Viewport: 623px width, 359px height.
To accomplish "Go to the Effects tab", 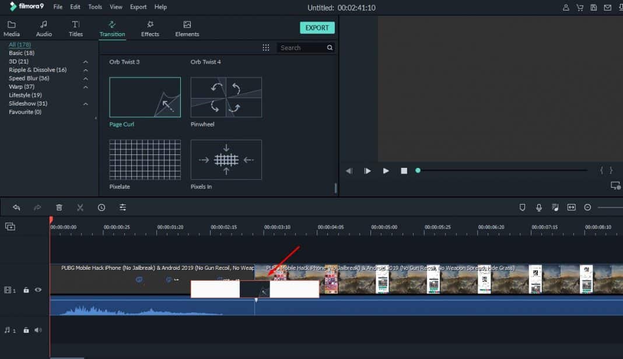I will (150, 29).
